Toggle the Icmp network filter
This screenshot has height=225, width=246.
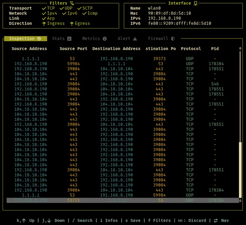click(x=90, y=13)
